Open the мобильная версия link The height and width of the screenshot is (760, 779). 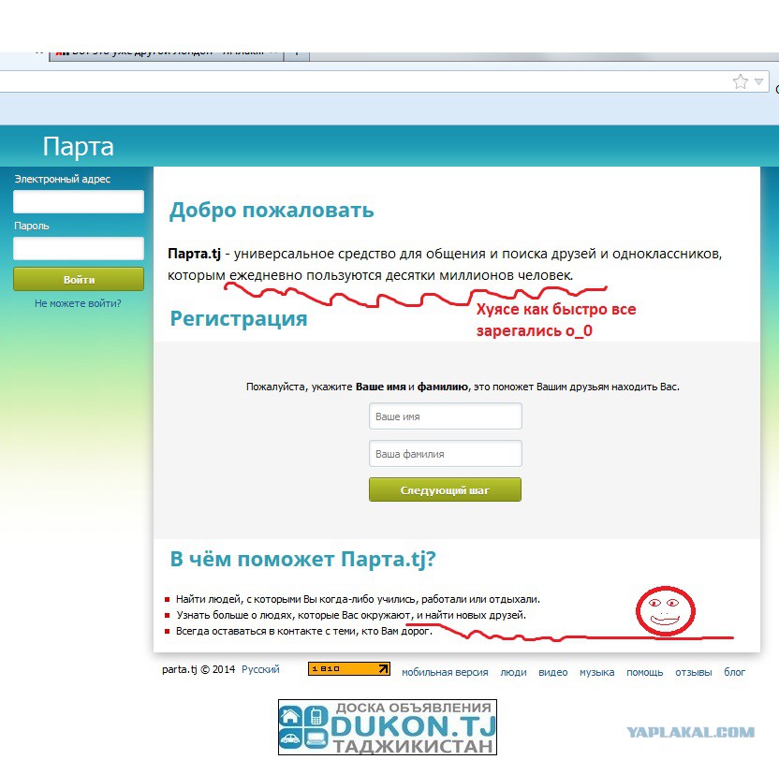(445, 672)
